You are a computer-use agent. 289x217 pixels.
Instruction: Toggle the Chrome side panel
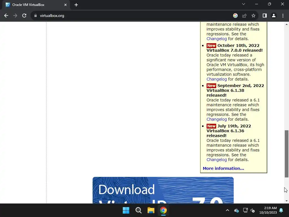click(x=265, y=16)
